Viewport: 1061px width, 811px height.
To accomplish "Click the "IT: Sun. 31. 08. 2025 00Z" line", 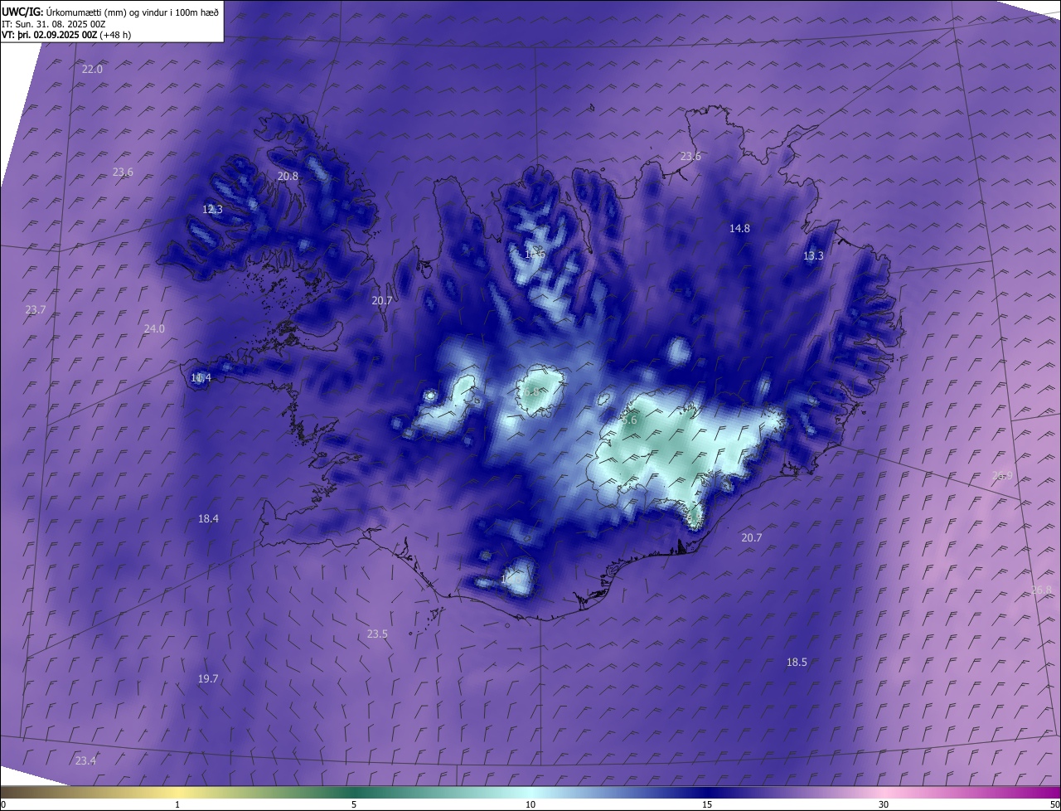I will click(x=54, y=24).
